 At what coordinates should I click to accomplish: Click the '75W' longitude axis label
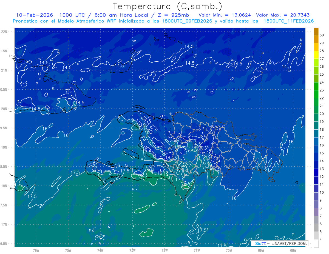tap(68, 250)
